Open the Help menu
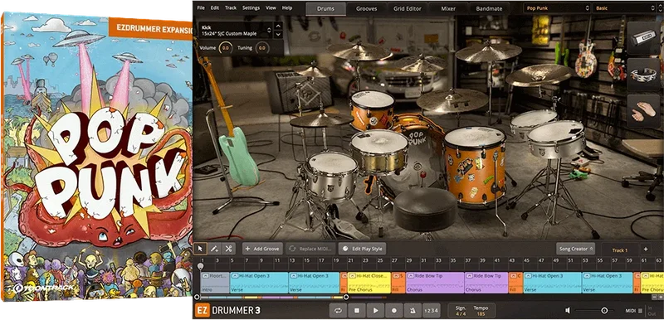This screenshot has width=664, height=320. [x=287, y=7]
